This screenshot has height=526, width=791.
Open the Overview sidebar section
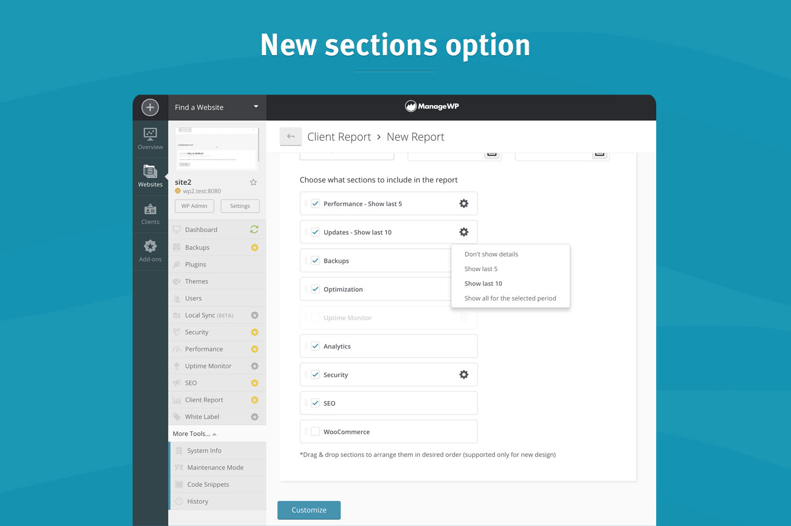[150, 139]
